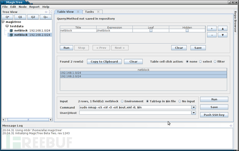The width and height of the screenshot is (239, 151).
Task: Select TabSep in $in file option
Action: [148, 101]
